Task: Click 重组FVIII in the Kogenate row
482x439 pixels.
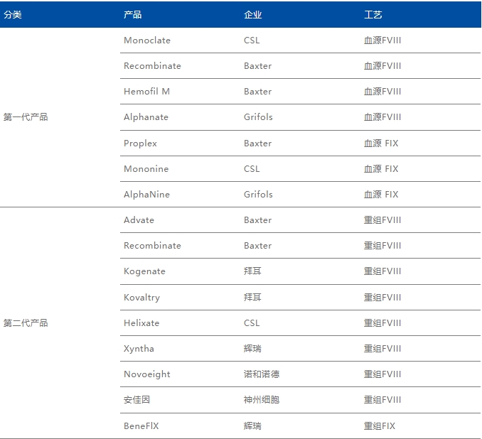Action: click(382, 271)
